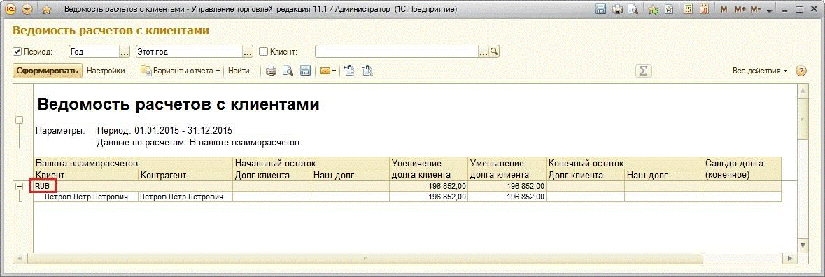Open Все действия menu
This screenshot has height=277, width=825.
(760, 71)
